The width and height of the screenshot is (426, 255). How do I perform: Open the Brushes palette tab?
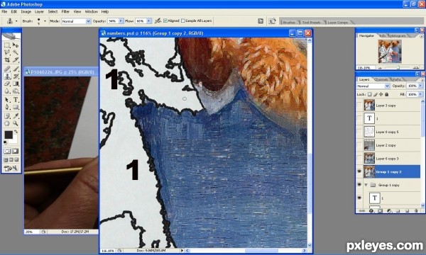click(x=289, y=22)
